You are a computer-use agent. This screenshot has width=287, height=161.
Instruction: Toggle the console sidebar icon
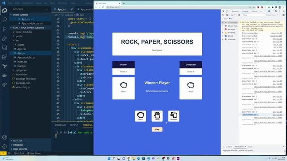click(223, 15)
